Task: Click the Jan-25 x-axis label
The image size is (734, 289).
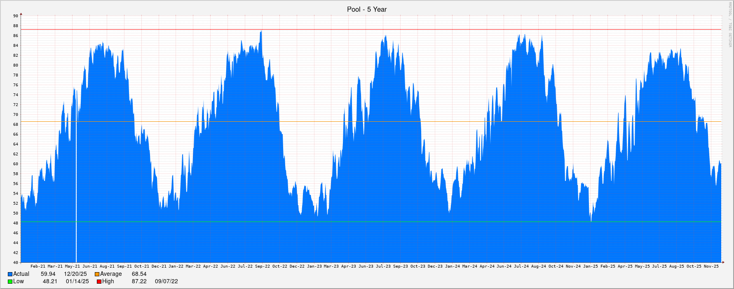Action: (x=590, y=266)
